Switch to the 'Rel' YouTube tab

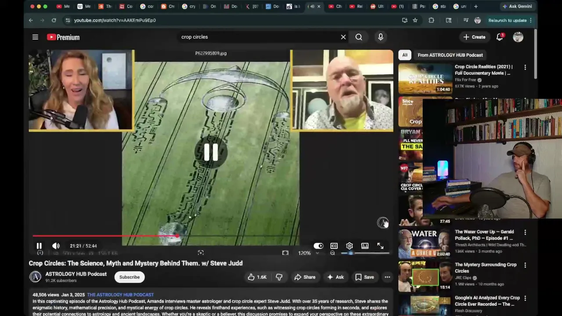356,7
